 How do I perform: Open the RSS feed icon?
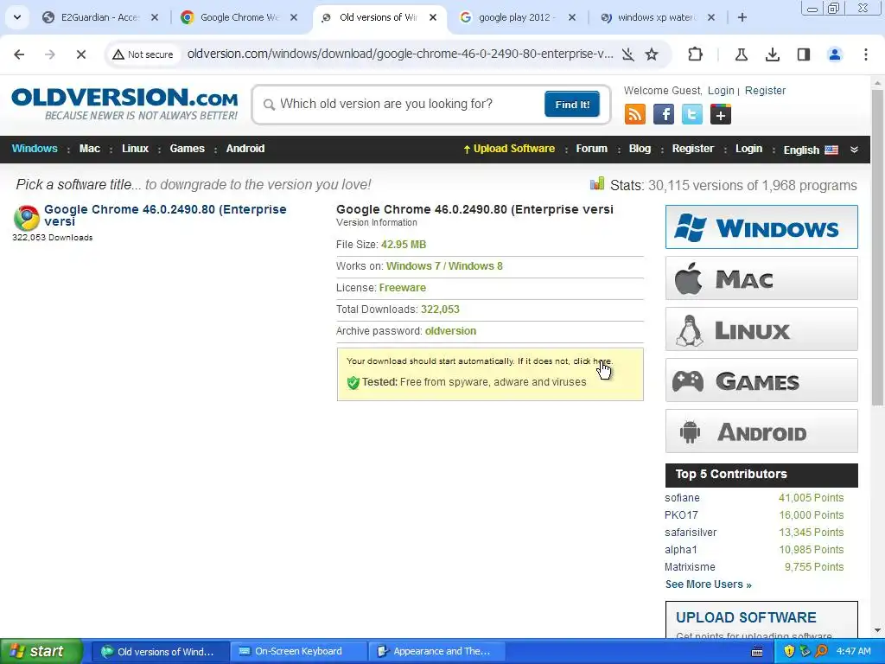pos(635,115)
